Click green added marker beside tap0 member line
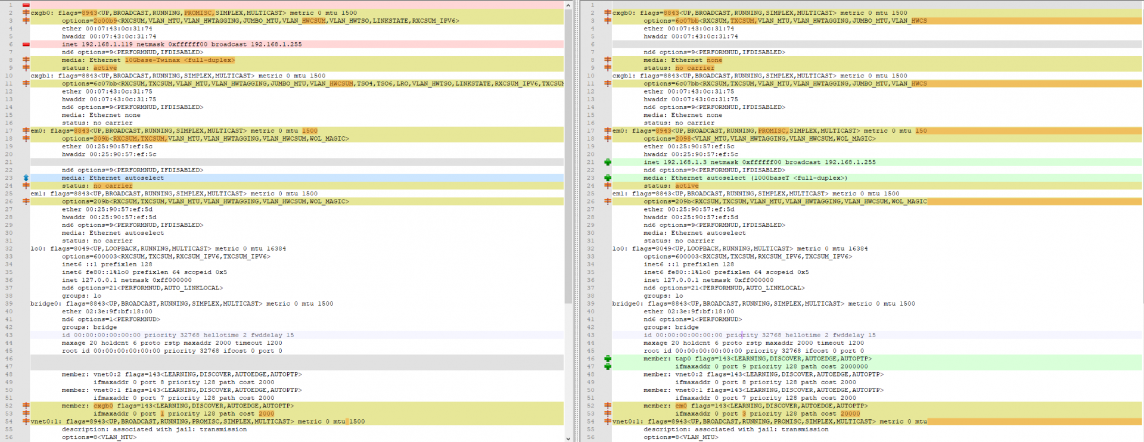Viewport: 1144px width, 442px height. pyautogui.click(x=607, y=359)
